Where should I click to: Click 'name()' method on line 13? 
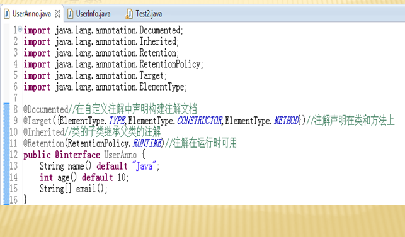(x=80, y=166)
